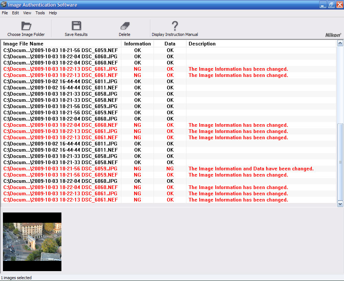The image size is (344, 281).
Task: Restore down the Image Authentication Software window
Action: [331, 5]
